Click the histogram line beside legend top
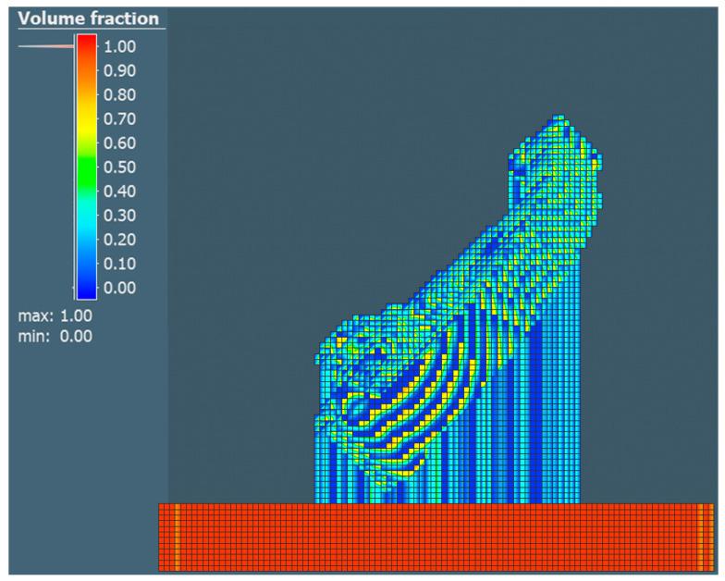Screen dimensions: 725x581 click(46, 46)
